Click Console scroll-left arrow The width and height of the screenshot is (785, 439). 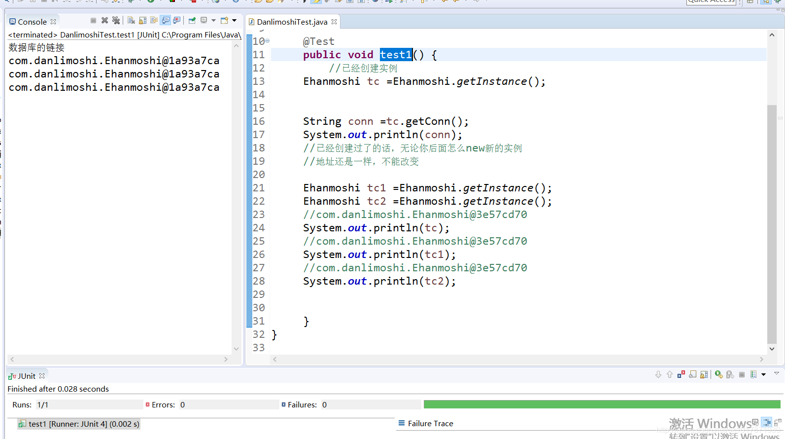pyautogui.click(x=12, y=359)
